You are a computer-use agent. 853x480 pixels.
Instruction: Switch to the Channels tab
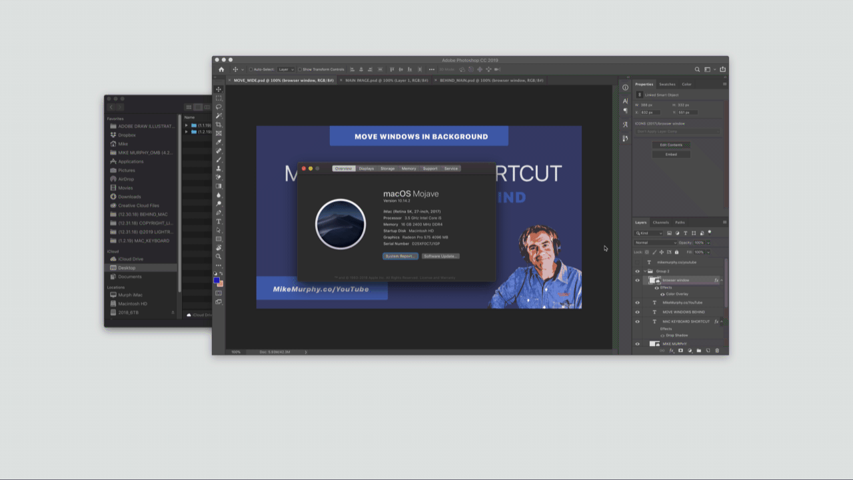[x=661, y=223]
